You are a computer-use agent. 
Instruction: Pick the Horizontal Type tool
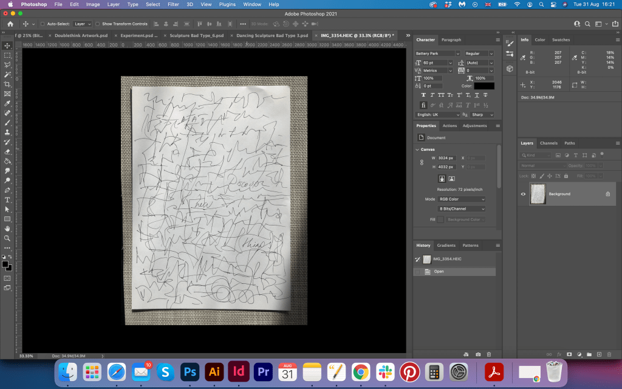(7, 199)
